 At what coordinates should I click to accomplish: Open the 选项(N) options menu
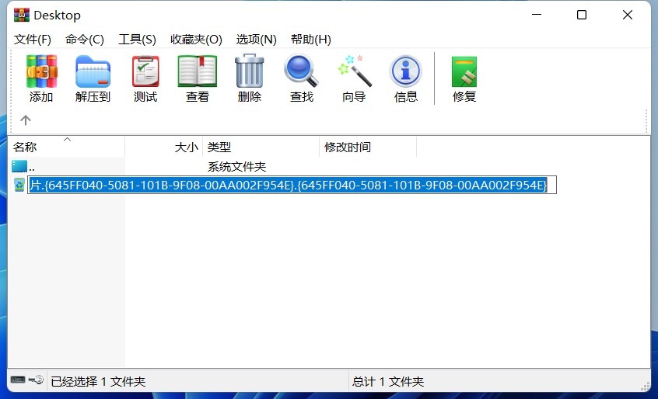(x=256, y=40)
